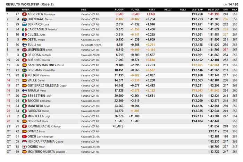This screenshot has height=162, width=243.
Task: Click the Spanish flag next to GUTIERREZ IGLESIAS
Action: tap(24, 85)
